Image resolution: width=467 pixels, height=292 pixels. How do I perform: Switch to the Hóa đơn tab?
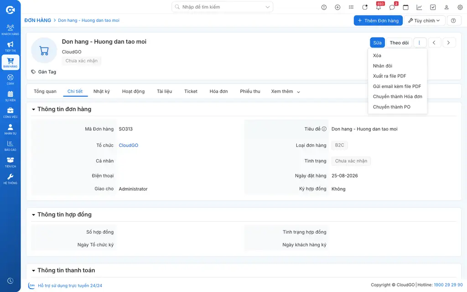pos(218,91)
